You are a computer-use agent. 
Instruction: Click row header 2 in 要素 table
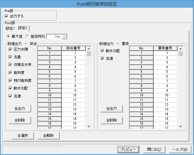coord(141,58)
